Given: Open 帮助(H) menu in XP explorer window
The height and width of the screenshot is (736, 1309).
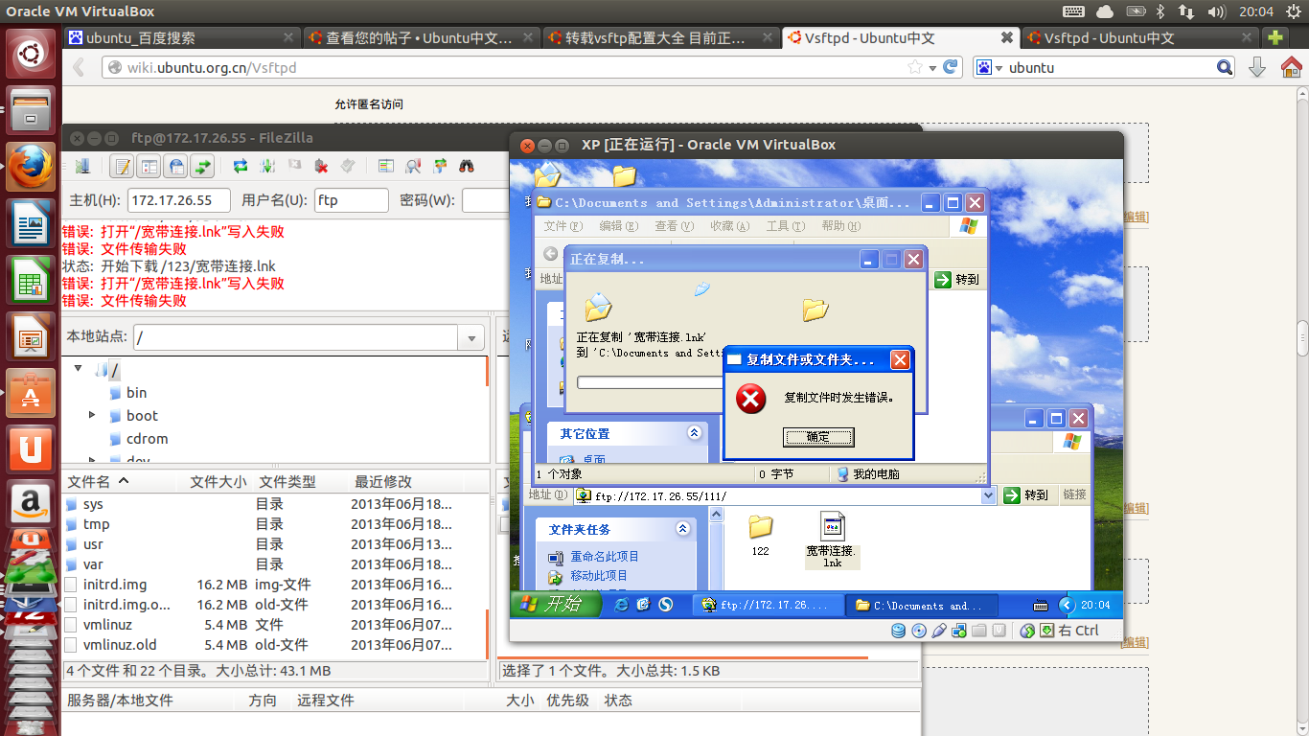Looking at the screenshot, I should click(841, 226).
